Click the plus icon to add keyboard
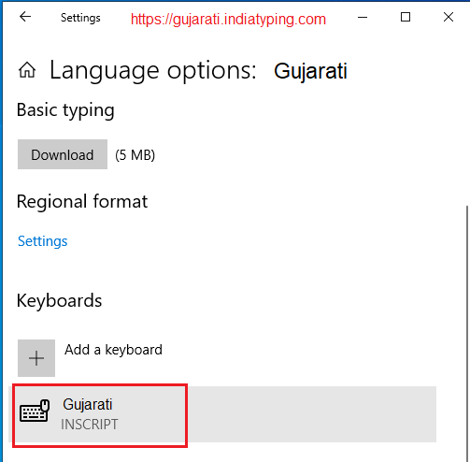The height and width of the screenshot is (462, 470). 36,358
